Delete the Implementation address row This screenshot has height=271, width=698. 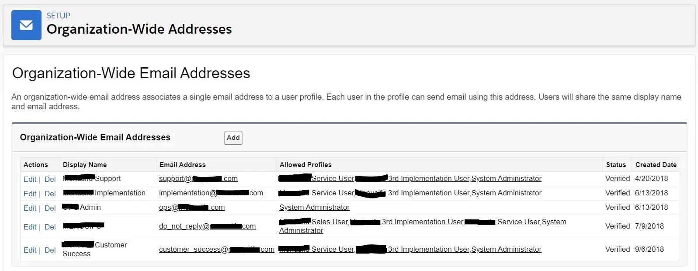(x=50, y=194)
